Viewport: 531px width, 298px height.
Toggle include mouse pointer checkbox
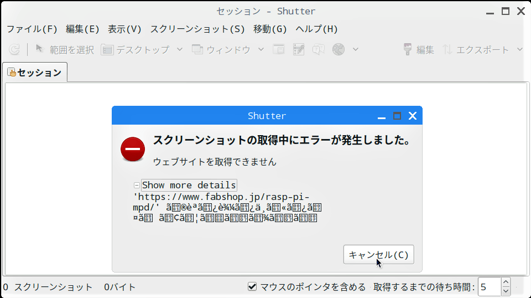252,287
